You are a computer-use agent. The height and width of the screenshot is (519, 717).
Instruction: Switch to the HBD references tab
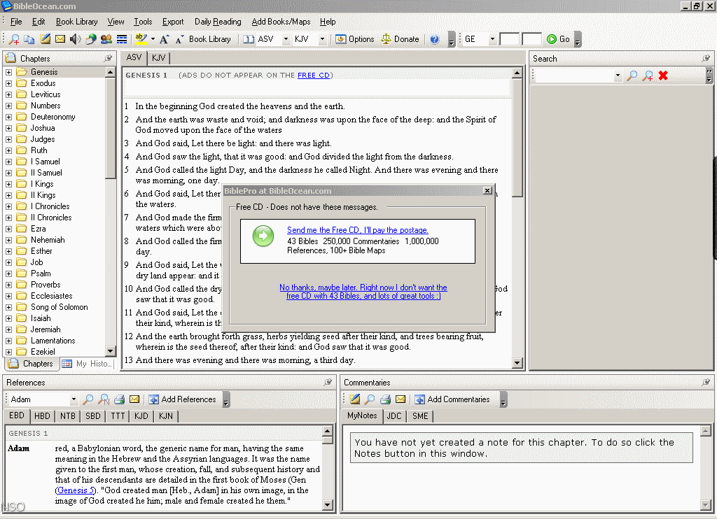tap(42, 415)
